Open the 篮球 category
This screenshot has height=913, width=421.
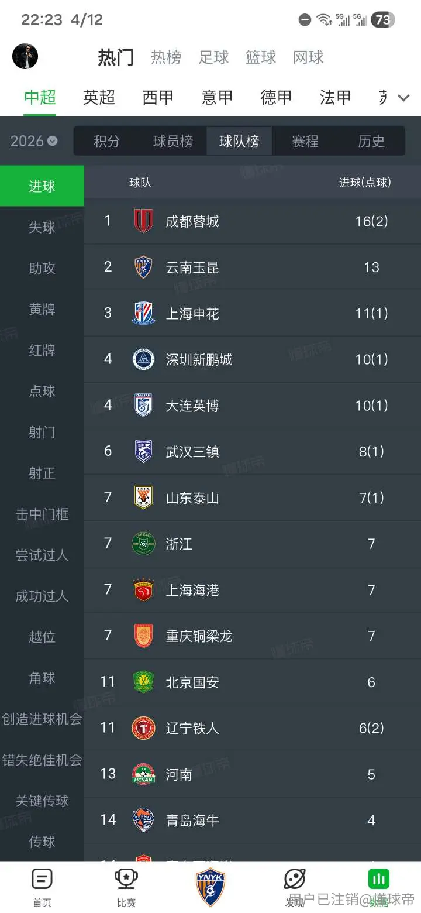[x=261, y=57]
